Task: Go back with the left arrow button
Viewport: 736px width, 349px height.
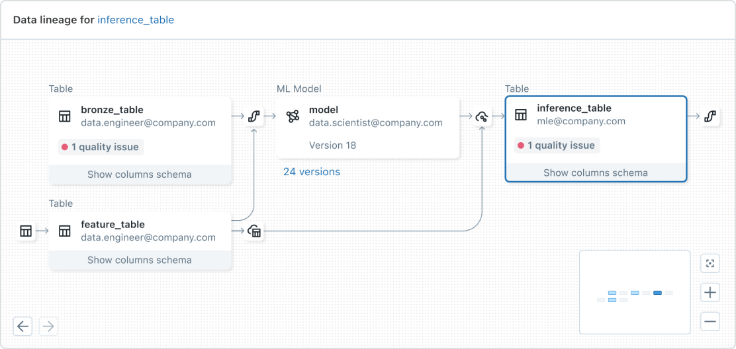Action: click(23, 326)
